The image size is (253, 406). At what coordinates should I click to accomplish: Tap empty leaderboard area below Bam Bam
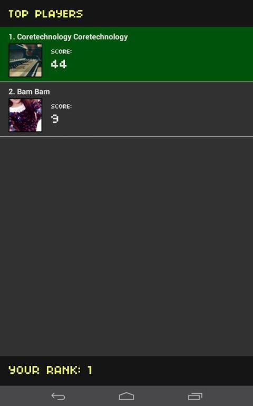pos(126,246)
